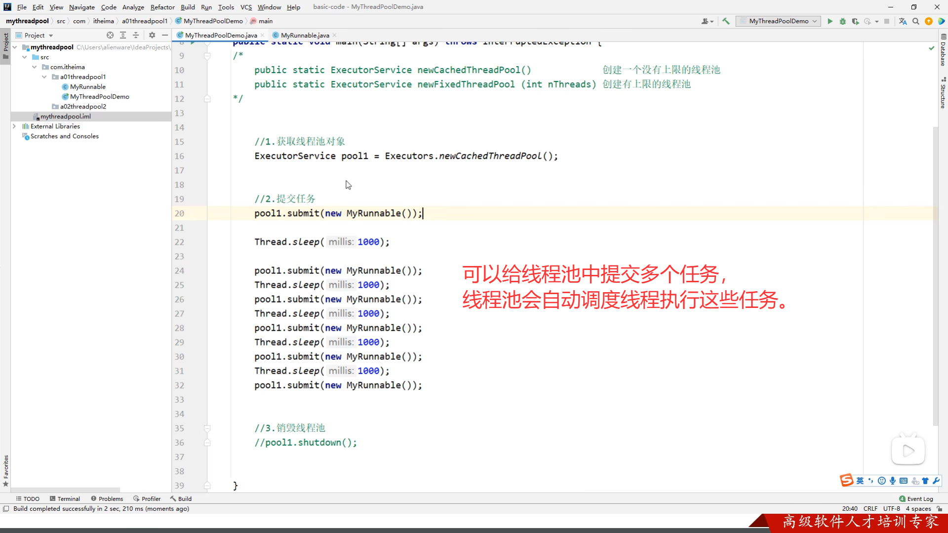Expand External Libraries tree node
Image resolution: width=948 pixels, height=533 pixels.
coord(14,126)
